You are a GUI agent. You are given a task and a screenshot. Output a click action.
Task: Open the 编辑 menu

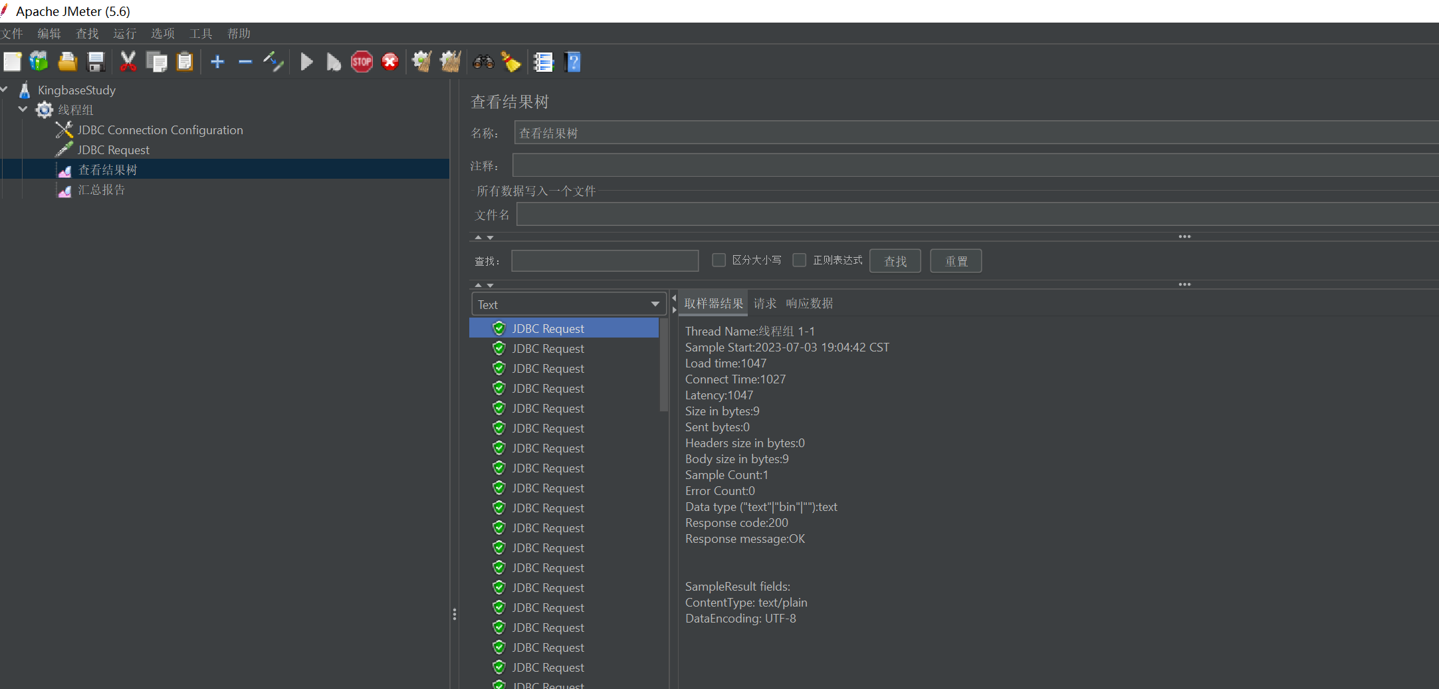click(49, 33)
